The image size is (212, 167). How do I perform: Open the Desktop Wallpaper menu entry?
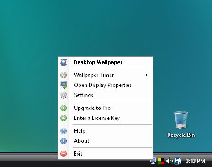105,62
